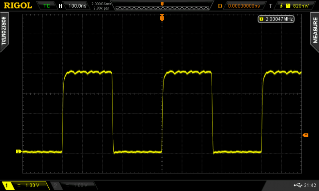Click the H horizontal timebase label

[61, 6]
